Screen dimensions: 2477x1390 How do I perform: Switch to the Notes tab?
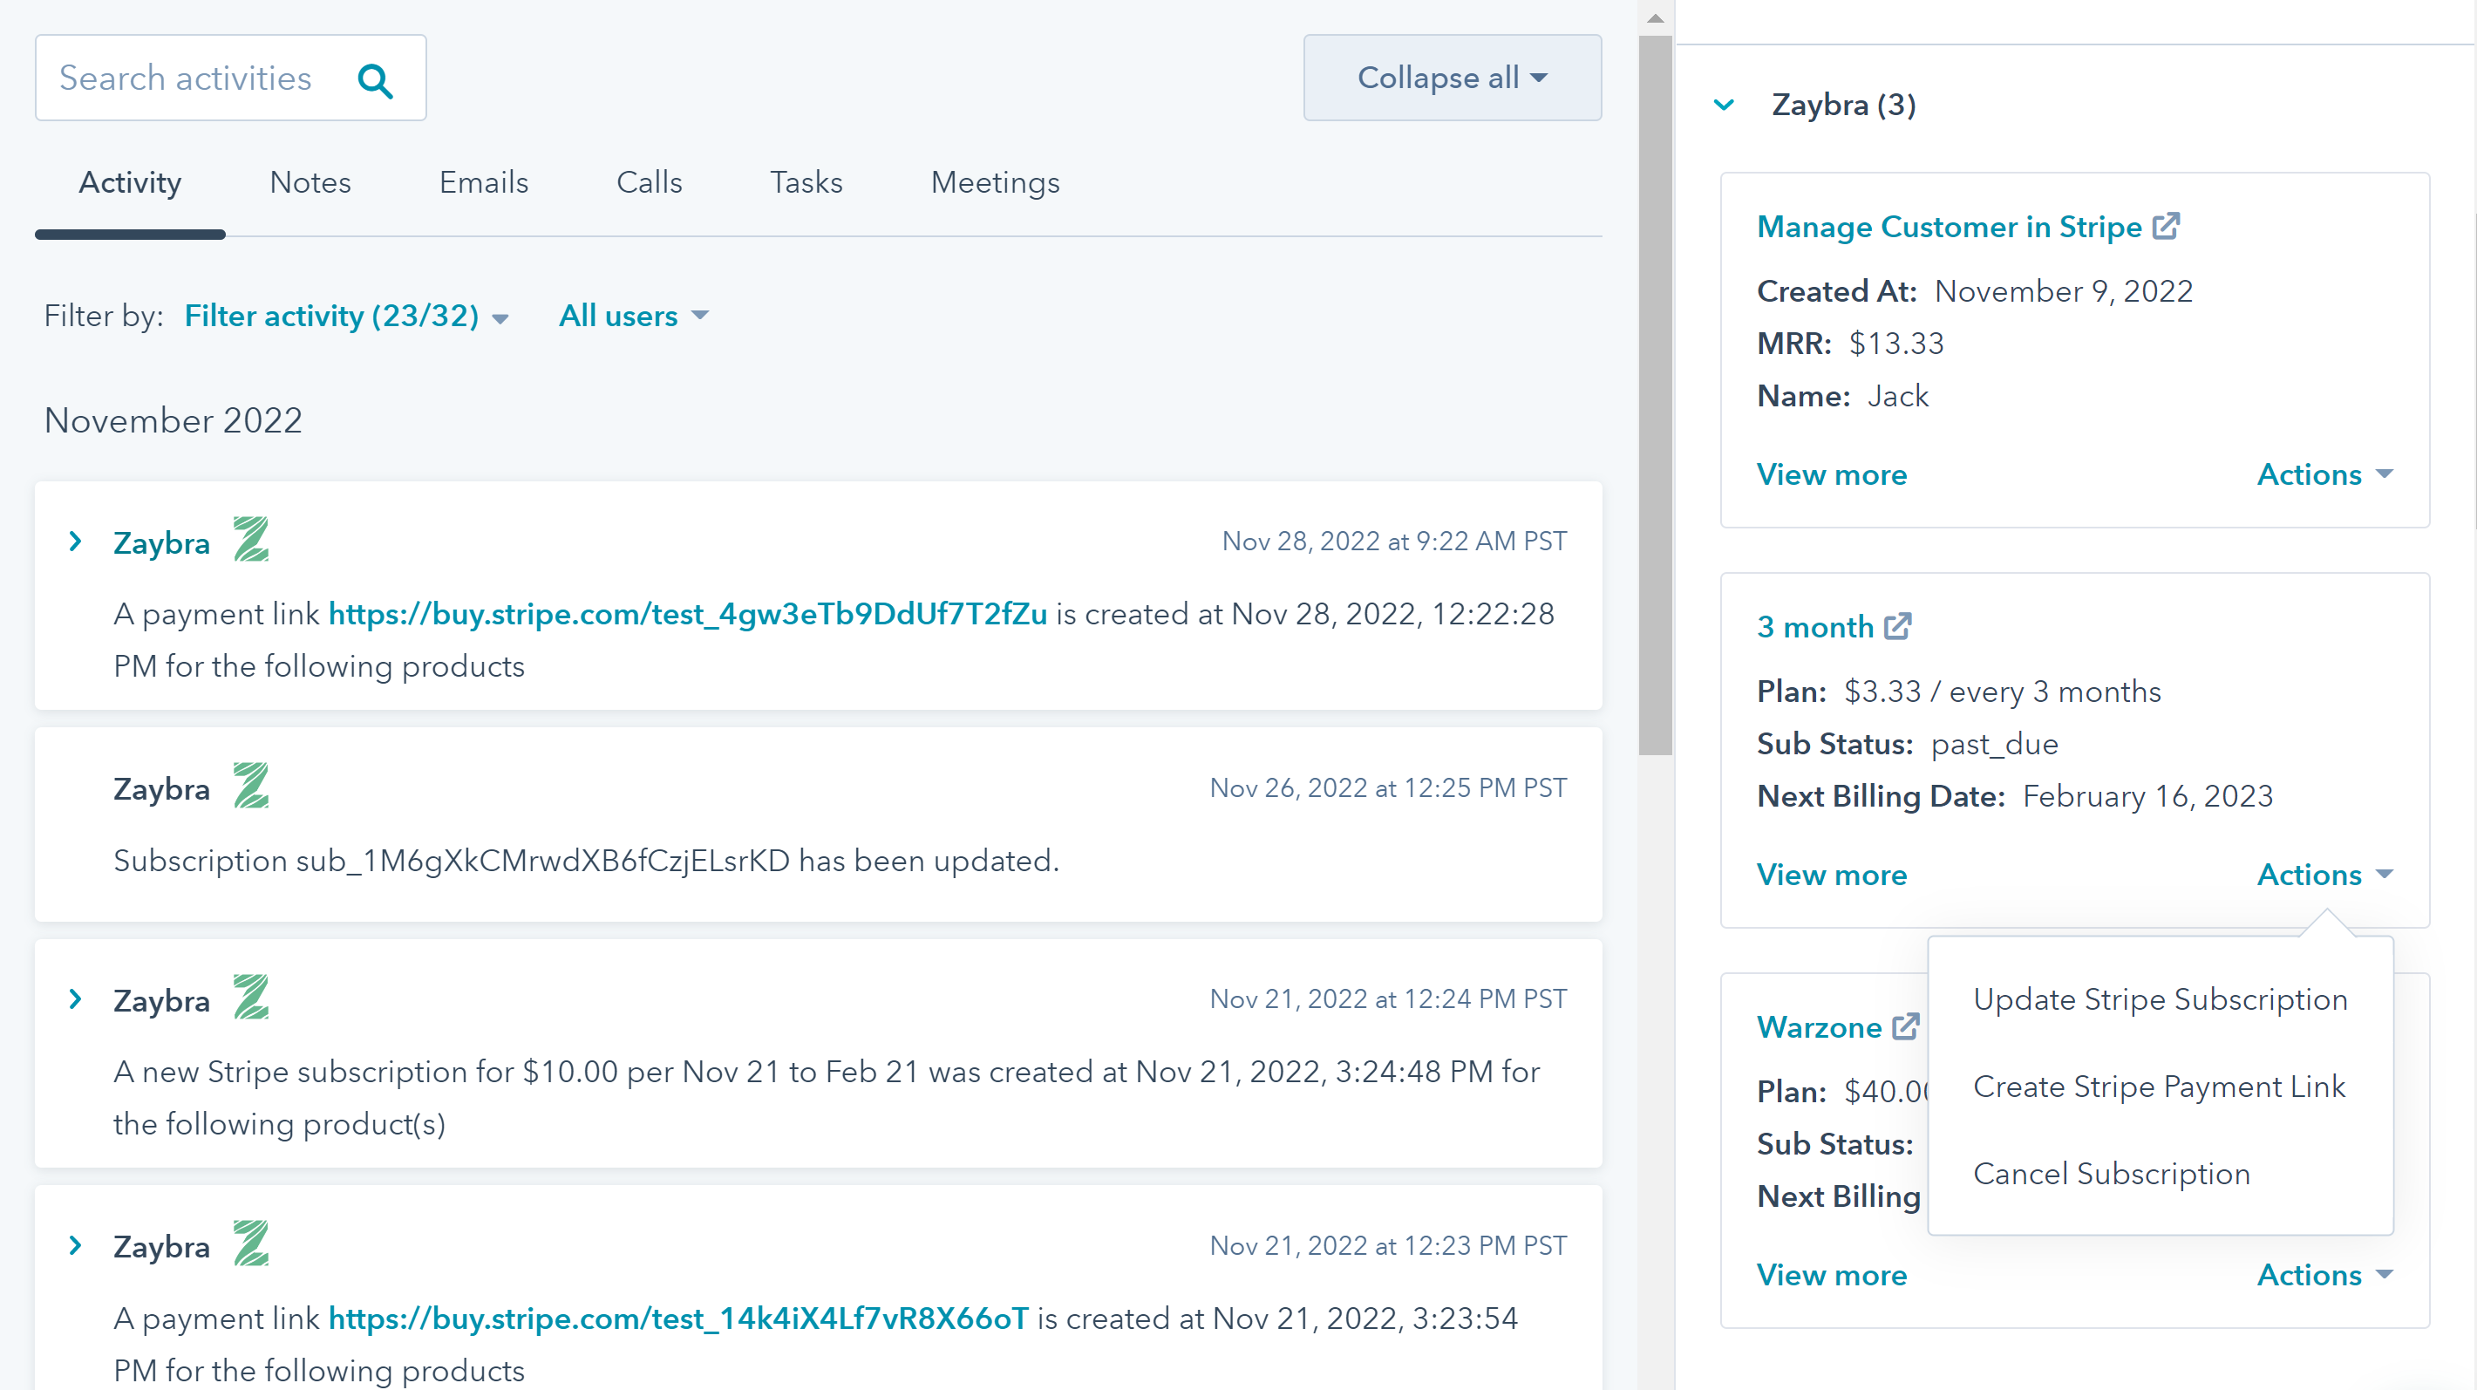click(x=310, y=181)
